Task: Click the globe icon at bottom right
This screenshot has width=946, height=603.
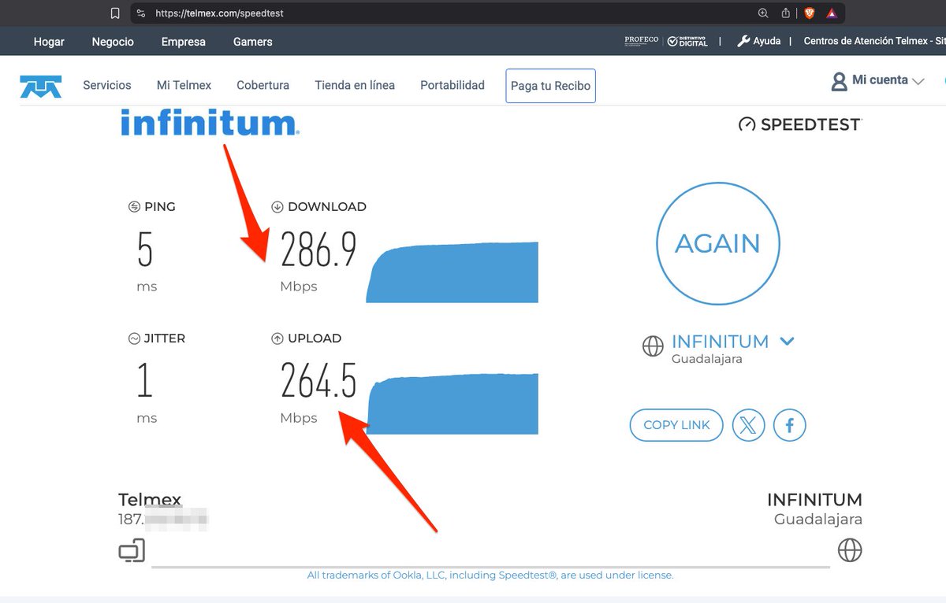Action: click(850, 549)
